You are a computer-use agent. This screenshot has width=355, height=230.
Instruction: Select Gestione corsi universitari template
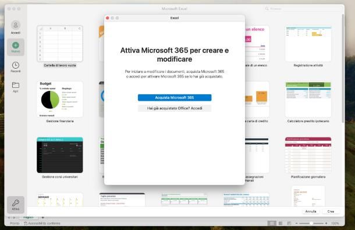tap(60, 155)
